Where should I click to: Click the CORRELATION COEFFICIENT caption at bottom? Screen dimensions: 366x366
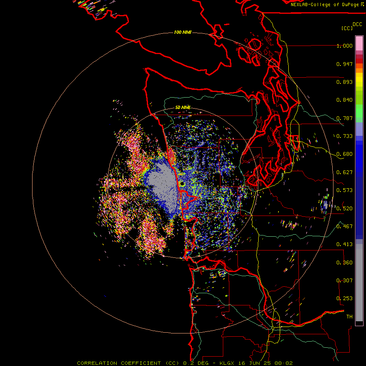tap(185, 363)
